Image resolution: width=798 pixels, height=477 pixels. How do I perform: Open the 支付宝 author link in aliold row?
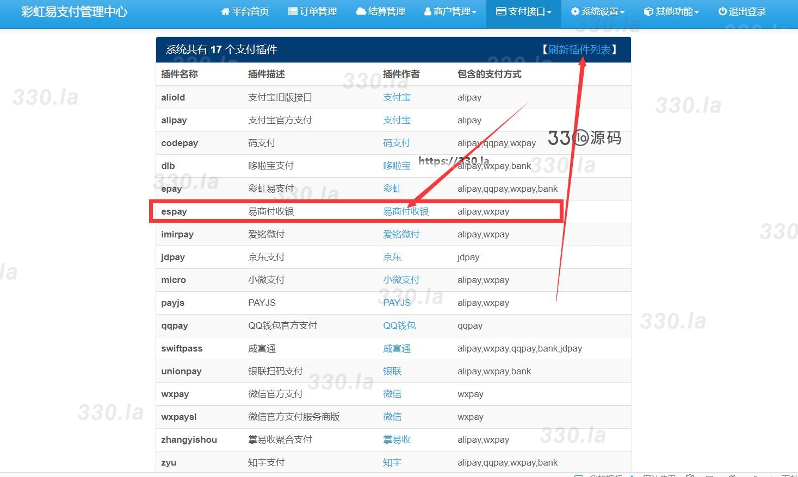(x=397, y=97)
